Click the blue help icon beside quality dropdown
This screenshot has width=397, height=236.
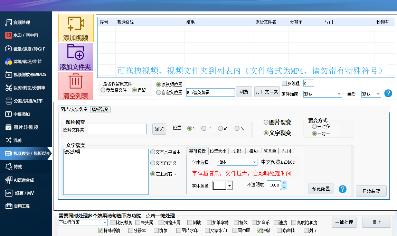pyautogui.click(x=388, y=93)
